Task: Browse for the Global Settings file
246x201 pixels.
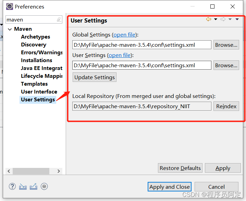Action: coord(226,45)
